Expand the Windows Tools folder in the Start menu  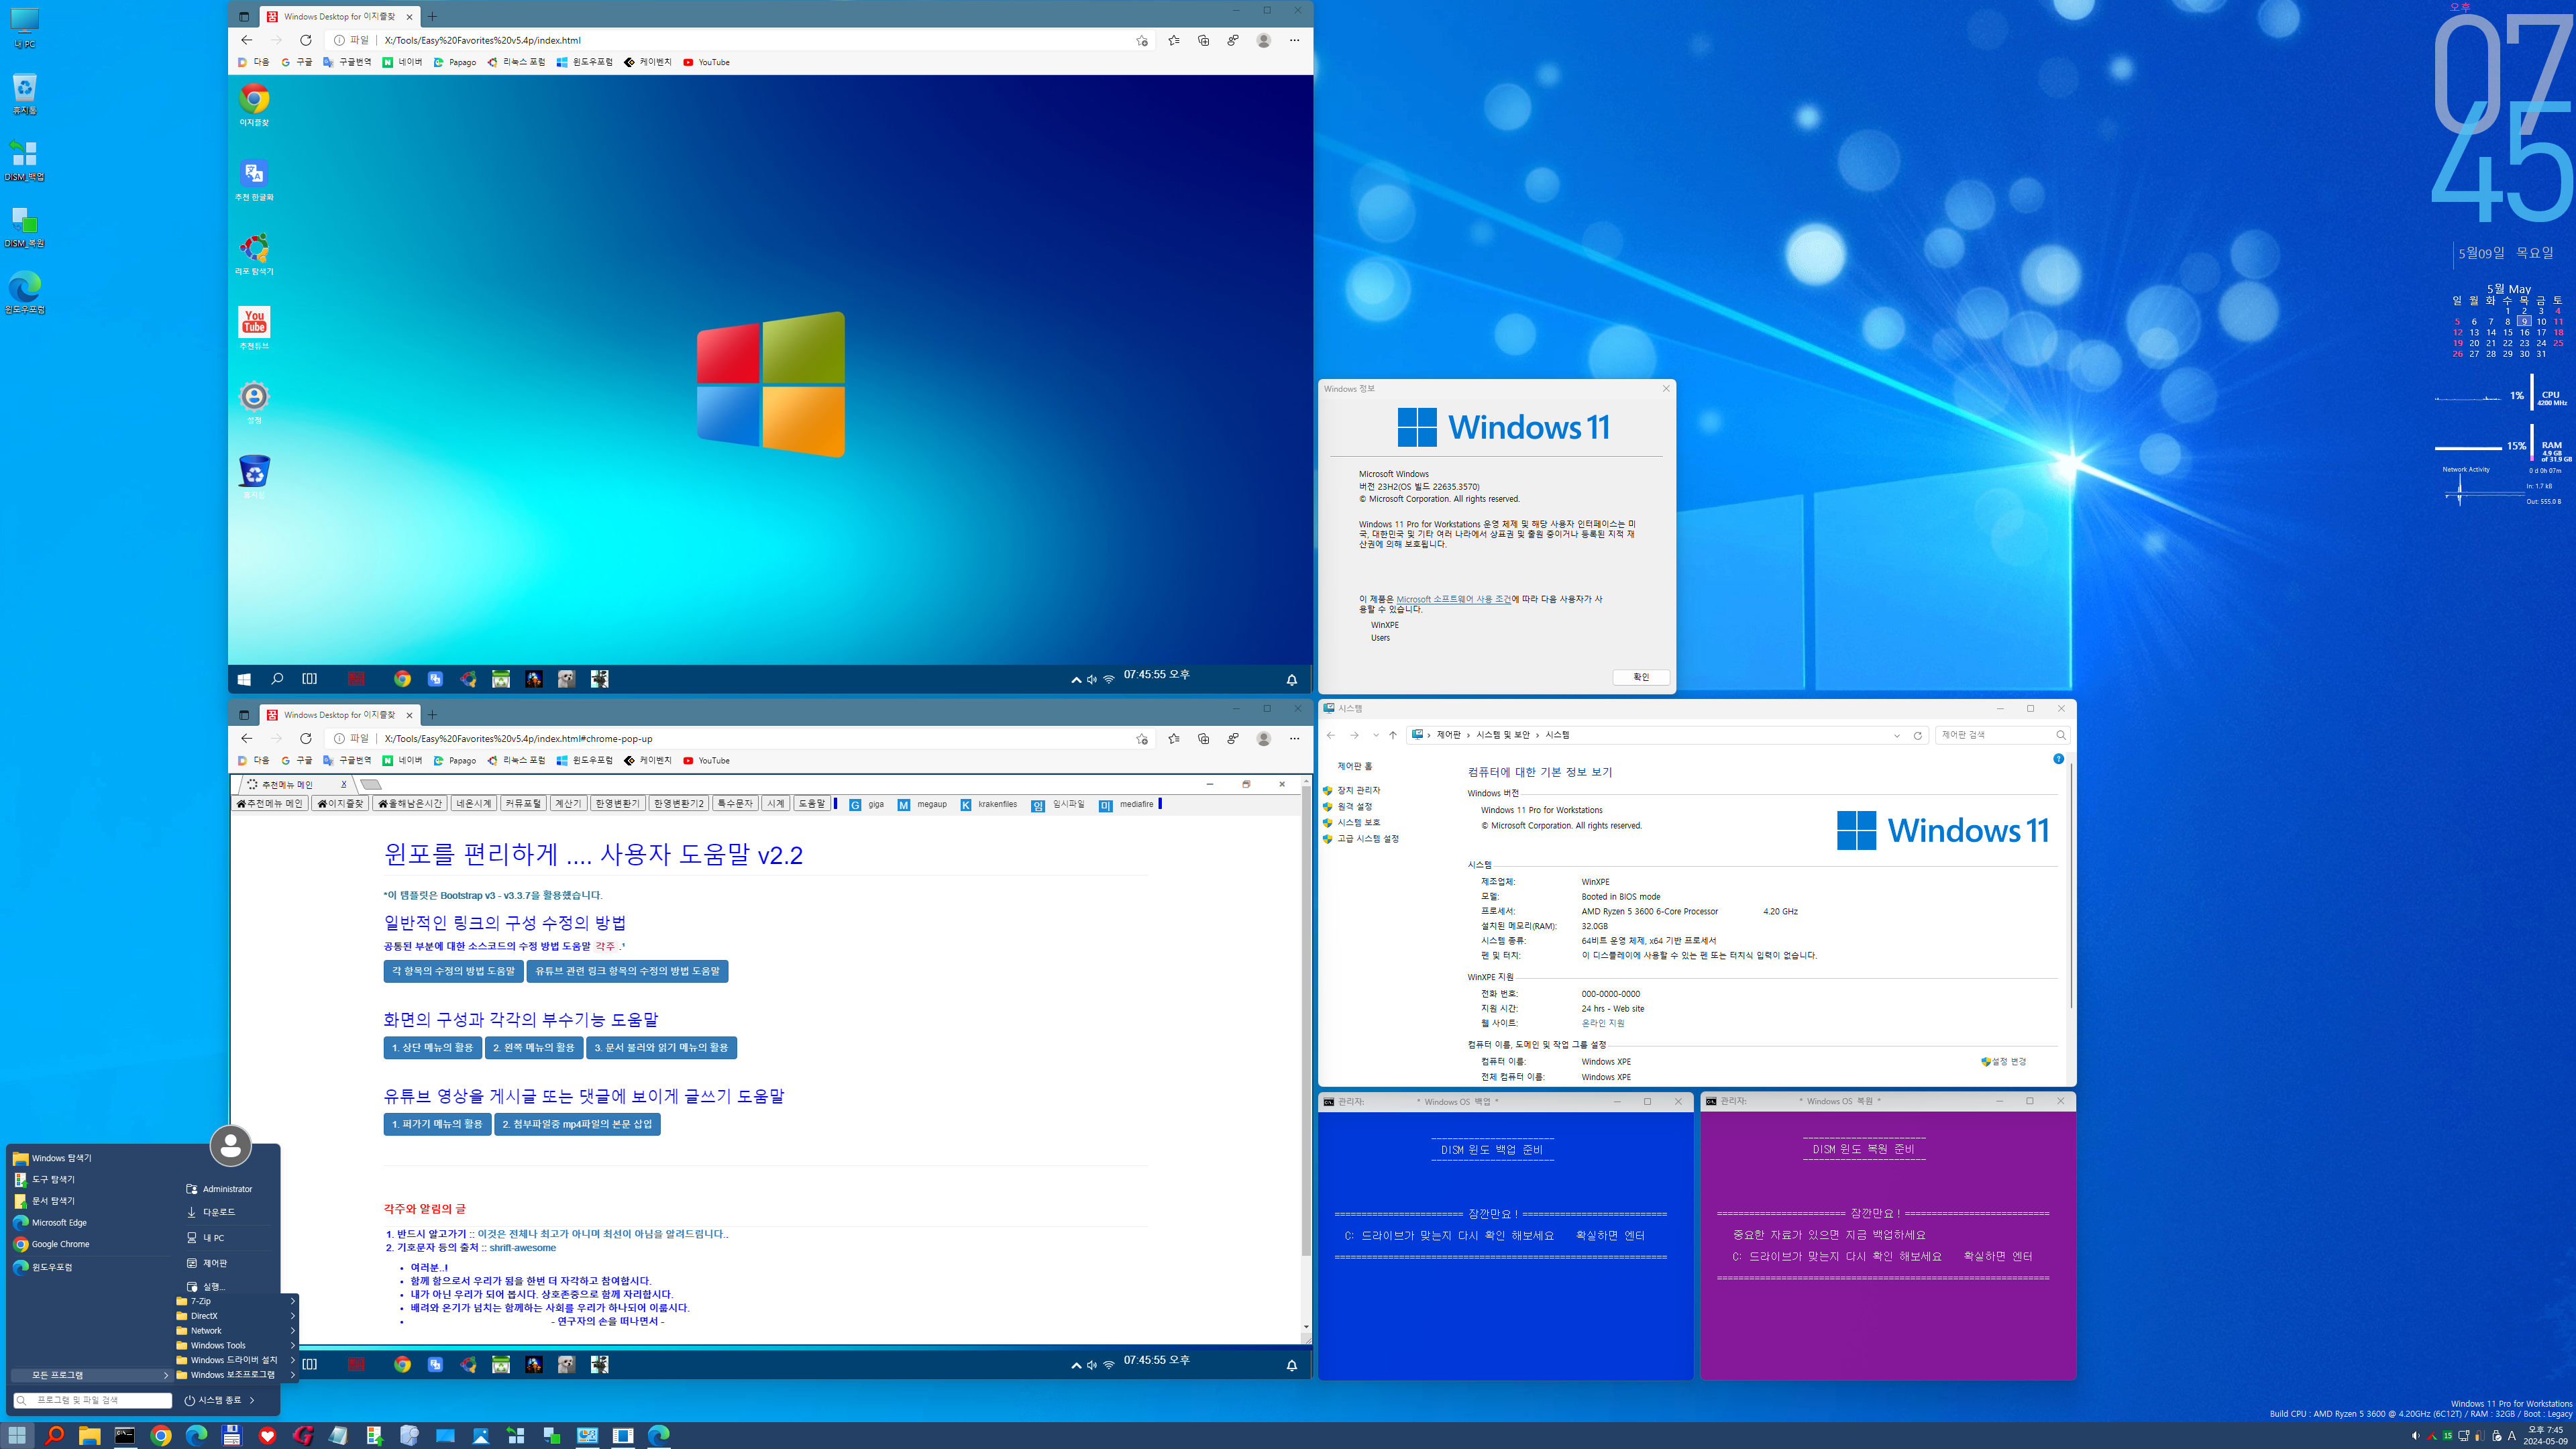[236, 1345]
